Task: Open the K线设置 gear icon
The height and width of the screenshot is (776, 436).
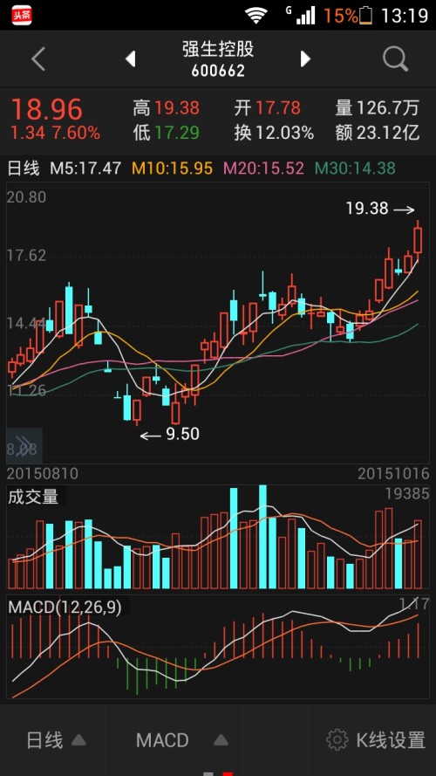Action: [337, 740]
